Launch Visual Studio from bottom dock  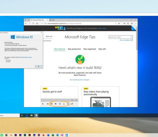coord(62,135)
